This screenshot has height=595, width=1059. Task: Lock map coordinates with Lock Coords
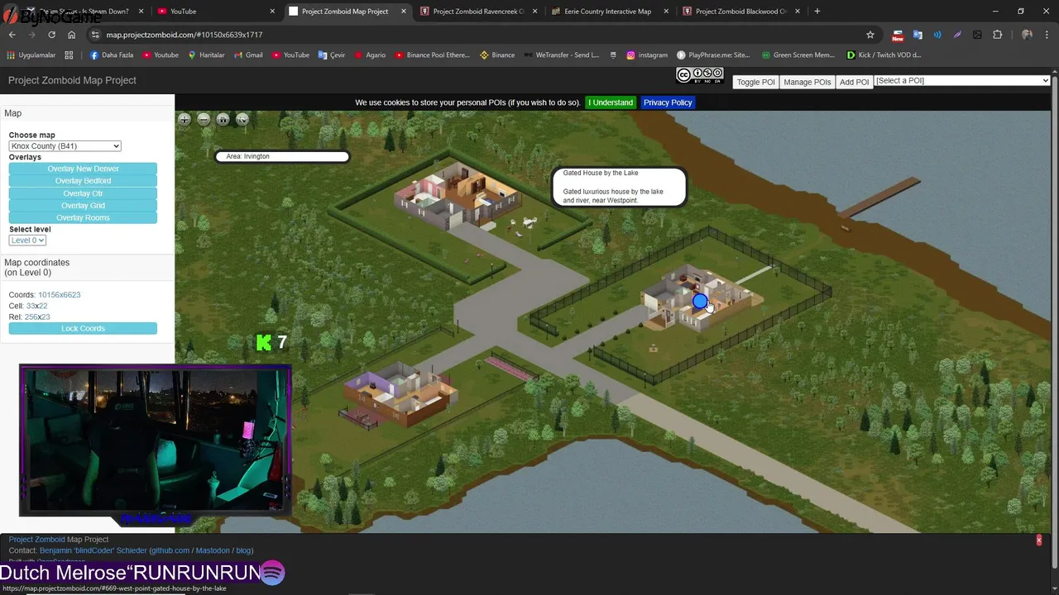point(83,329)
